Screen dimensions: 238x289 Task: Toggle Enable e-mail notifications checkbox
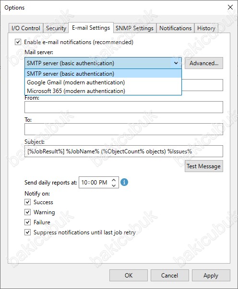click(x=18, y=42)
